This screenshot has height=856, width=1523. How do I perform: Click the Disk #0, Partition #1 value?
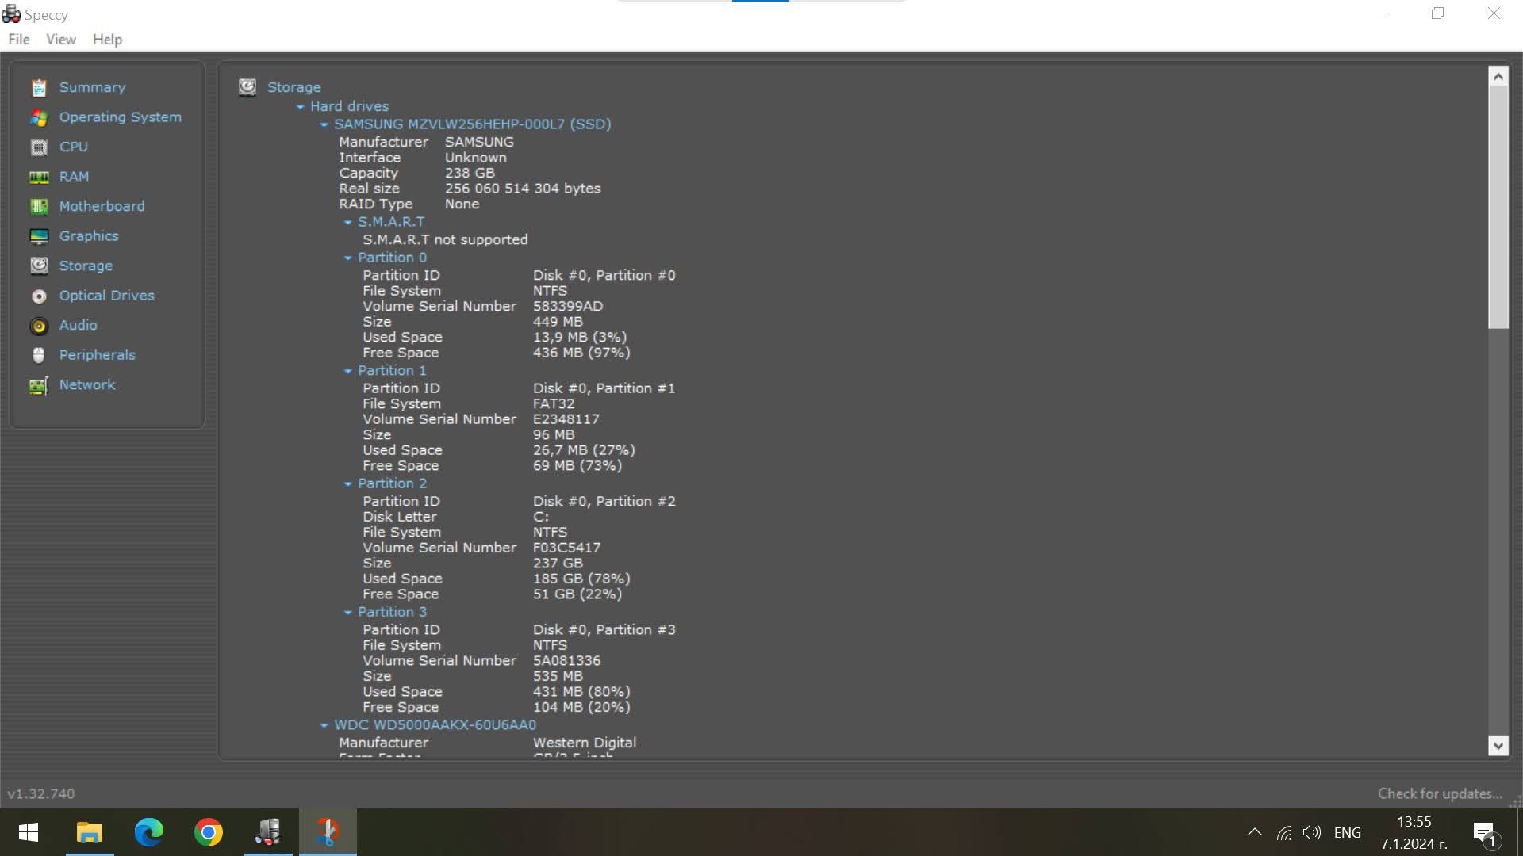click(x=604, y=388)
